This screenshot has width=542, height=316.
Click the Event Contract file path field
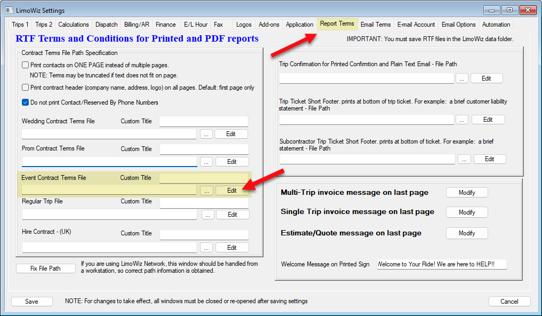pyautogui.click(x=109, y=190)
